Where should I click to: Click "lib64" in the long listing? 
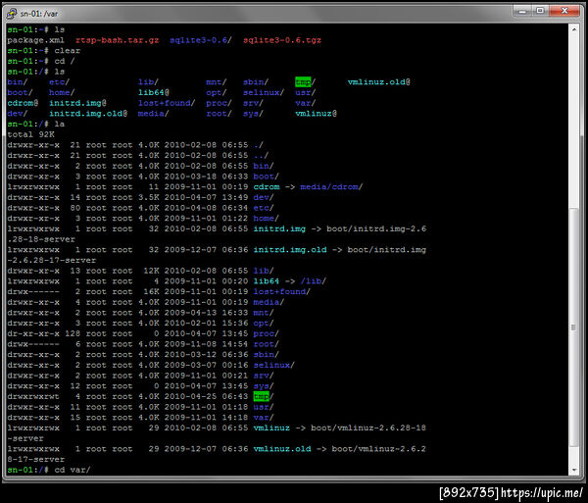click(267, 281)
